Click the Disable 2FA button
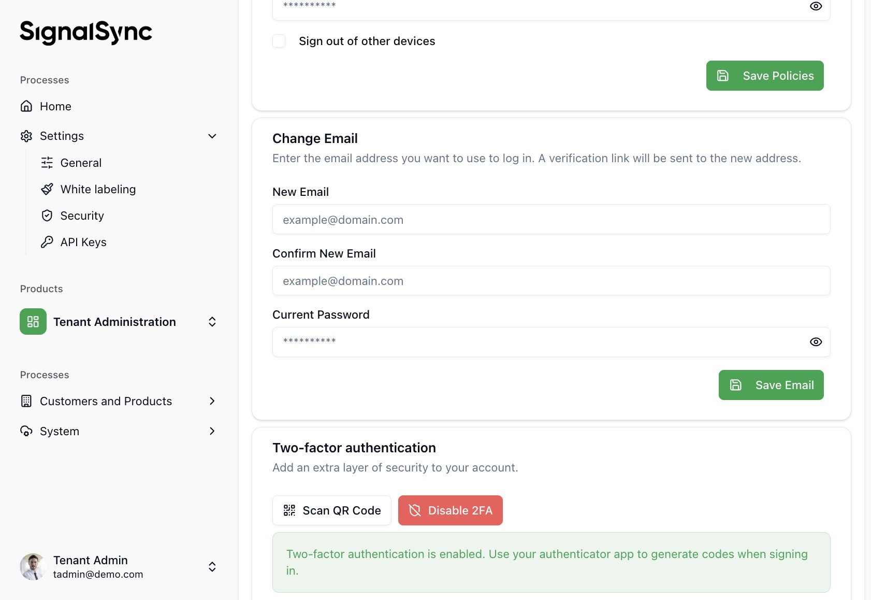The image size is (871, 600). tap(451, 510)
